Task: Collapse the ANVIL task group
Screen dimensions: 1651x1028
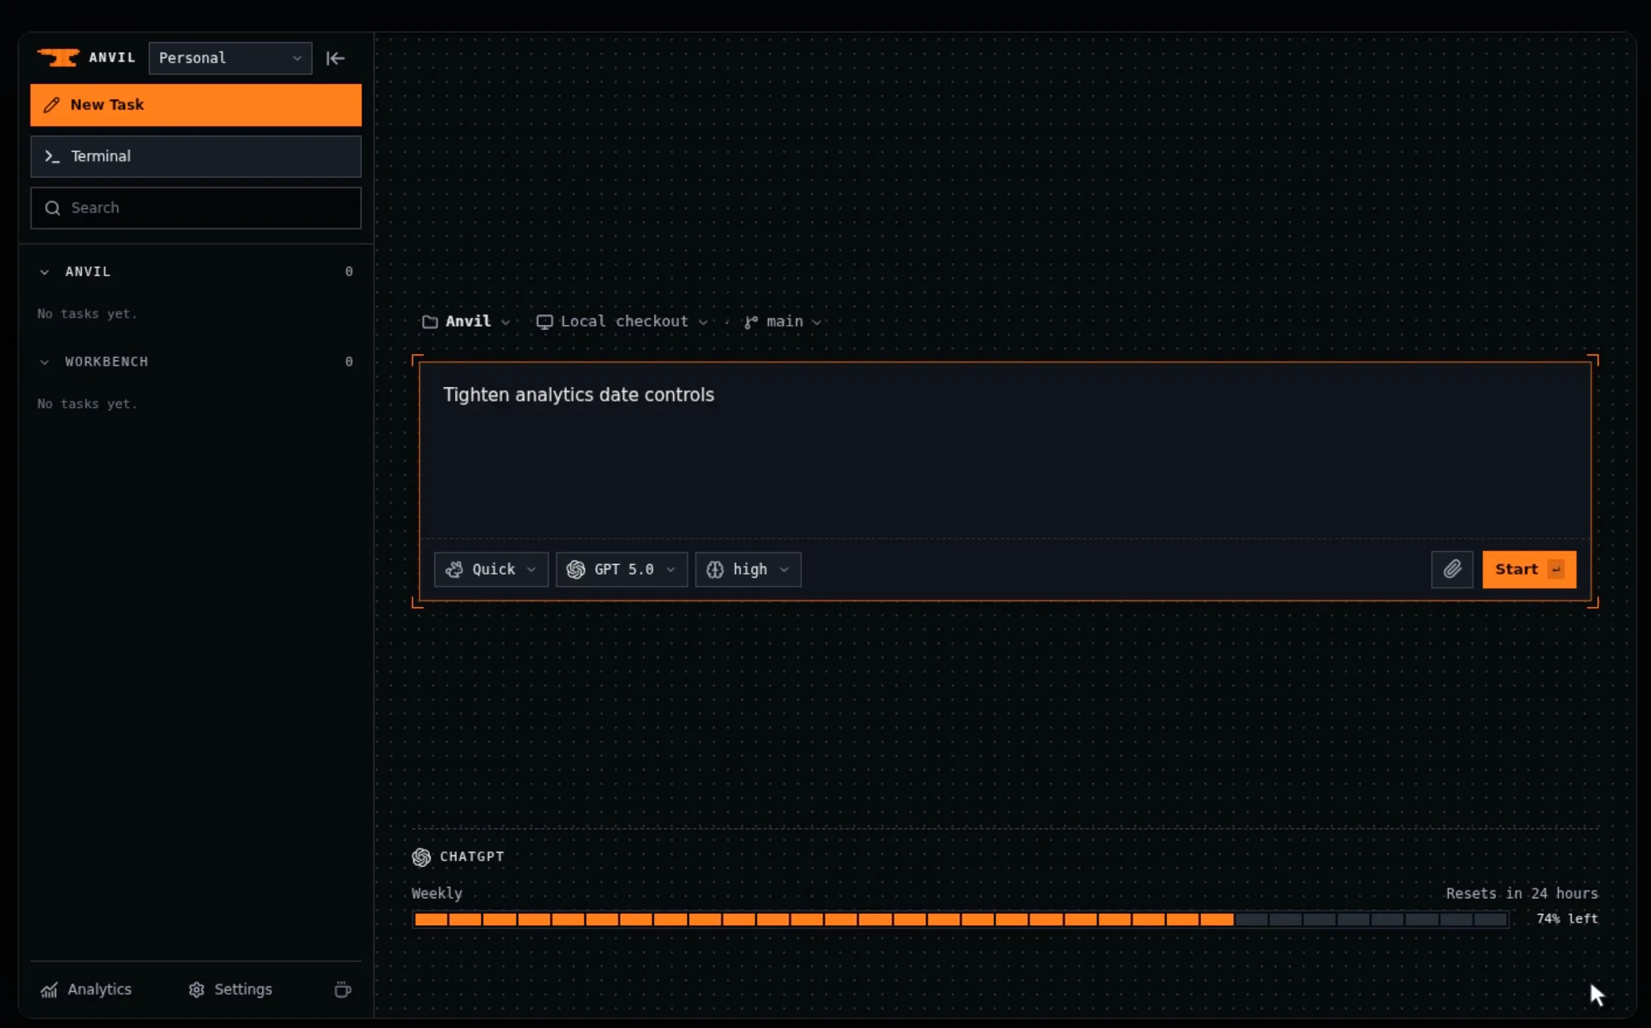Action: [x=44, y=272]
